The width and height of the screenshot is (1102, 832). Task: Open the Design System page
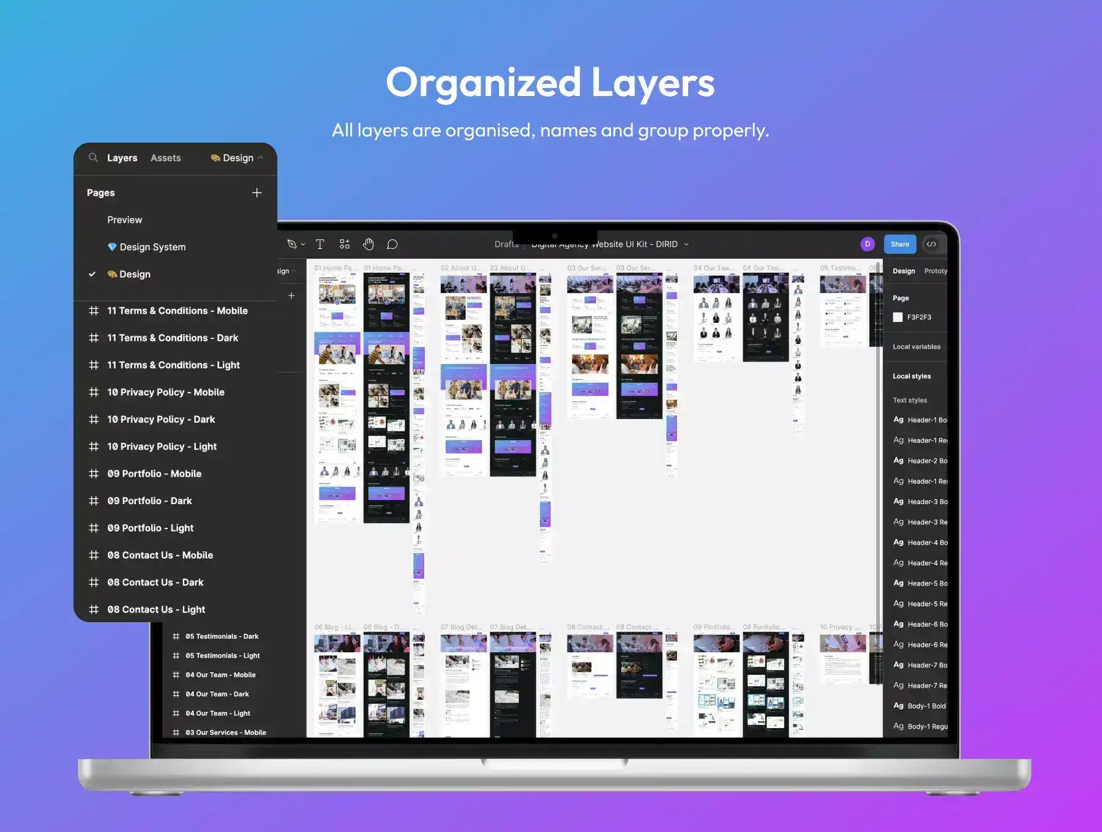(152, 247)
